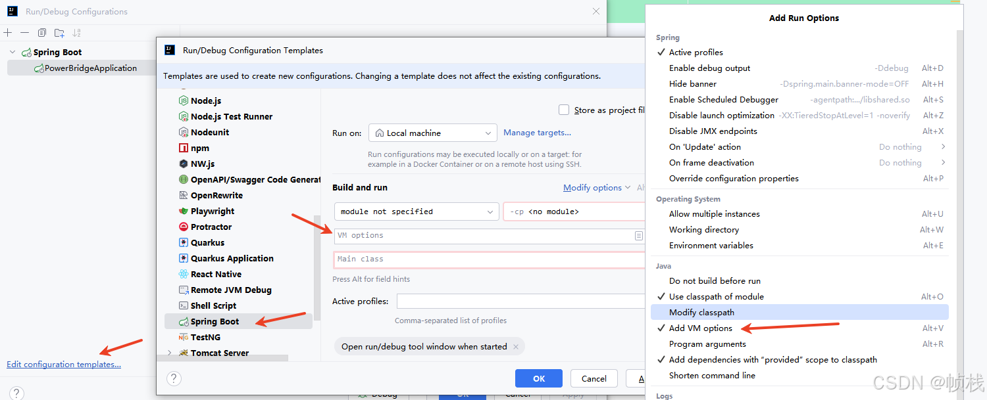Choose Disable JMX endpoints option
Viewport: 987px width, 400px height.
pyautogui.click(x=799, y=131)
